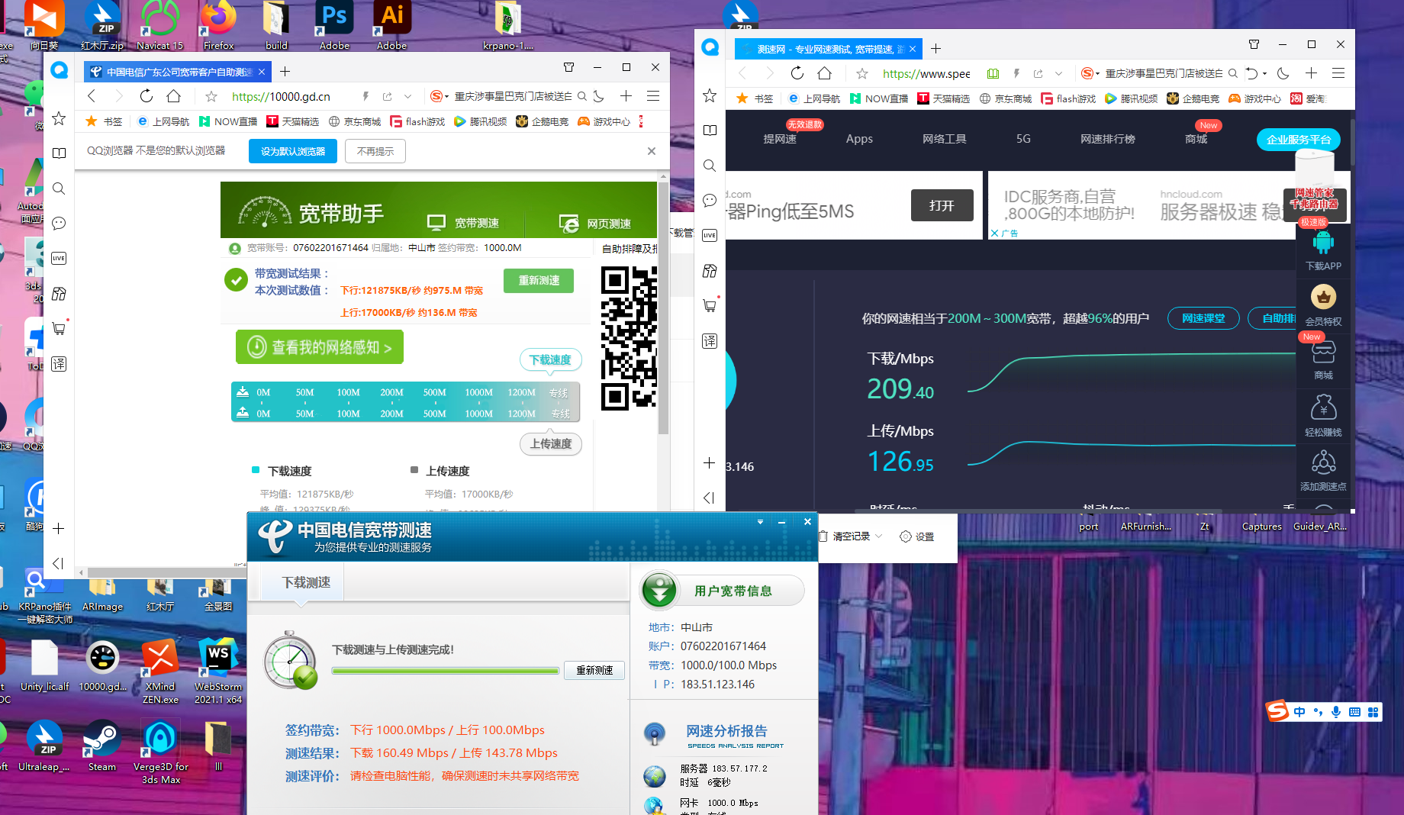Click the 网速课堂 button on 测速网
The height and width of the screenshot is (815, 1404).
click(1203, 318)
